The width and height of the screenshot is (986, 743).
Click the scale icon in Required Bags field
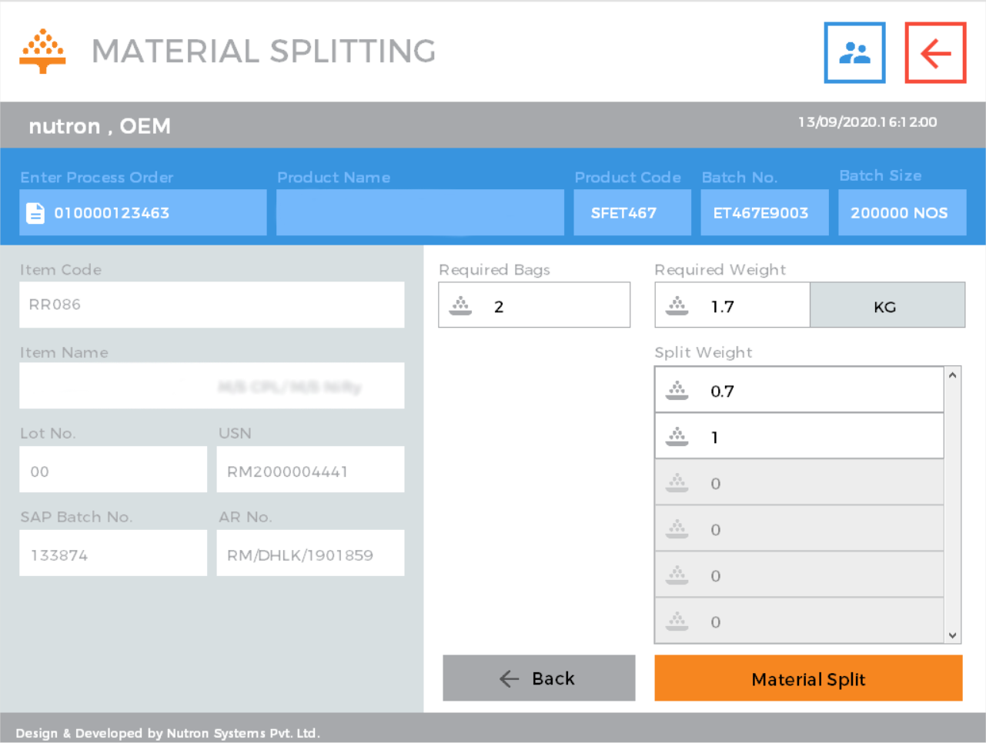(x=460, y=305)
